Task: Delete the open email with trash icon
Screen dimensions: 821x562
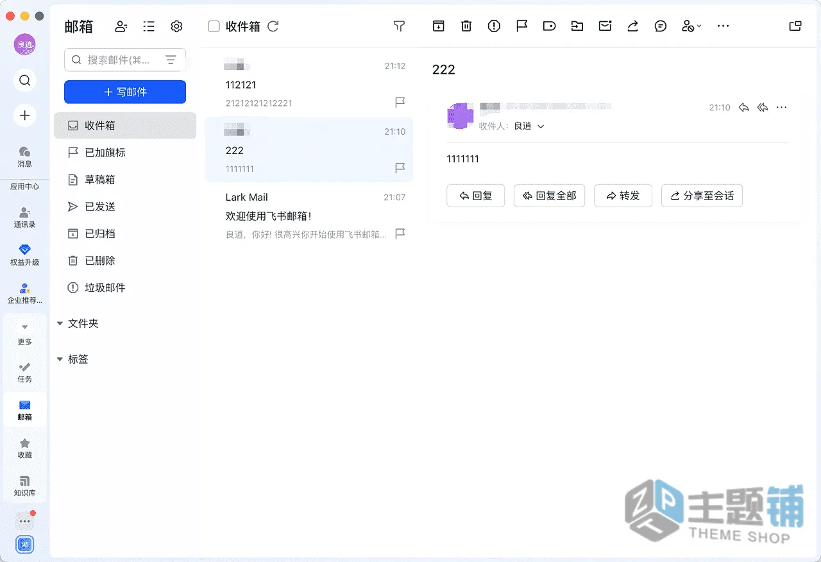Action: point(466,26)
